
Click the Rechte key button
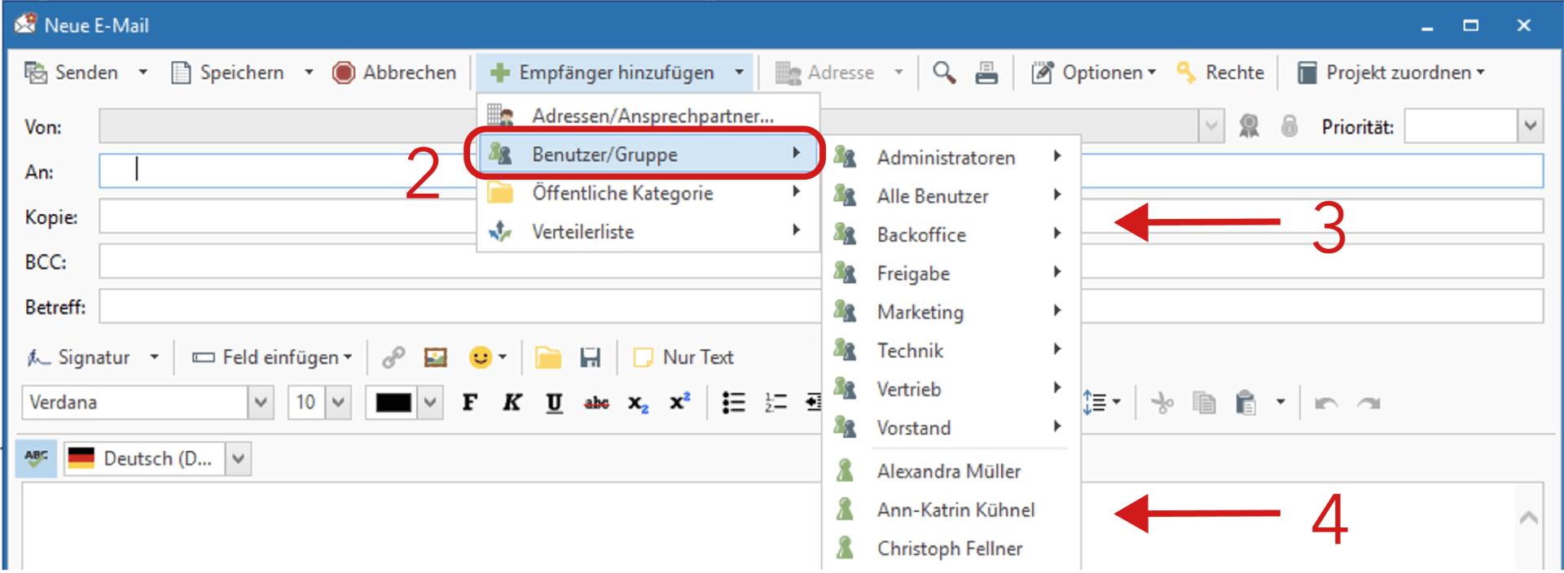click(1220, 72)
